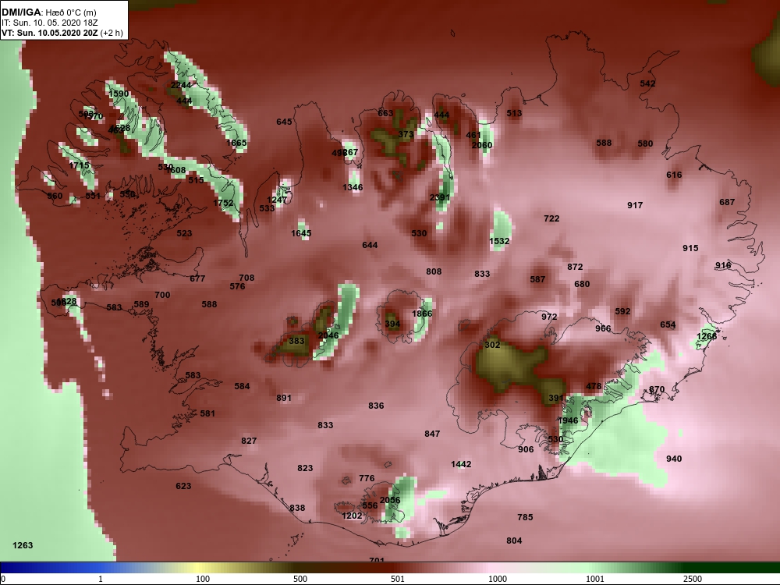This screenshot has height=585, width=780.
Task: Select the '501' legend label on the color bar
Action: 398,579
